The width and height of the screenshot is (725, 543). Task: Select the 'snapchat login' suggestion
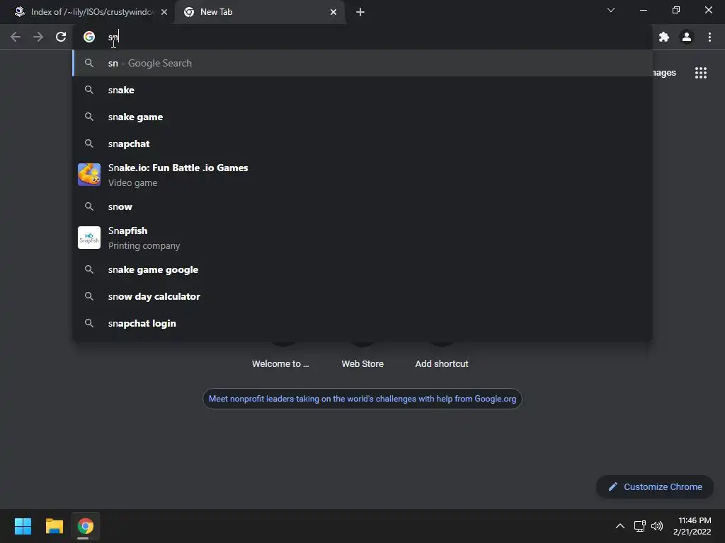(x=362, y=323)
